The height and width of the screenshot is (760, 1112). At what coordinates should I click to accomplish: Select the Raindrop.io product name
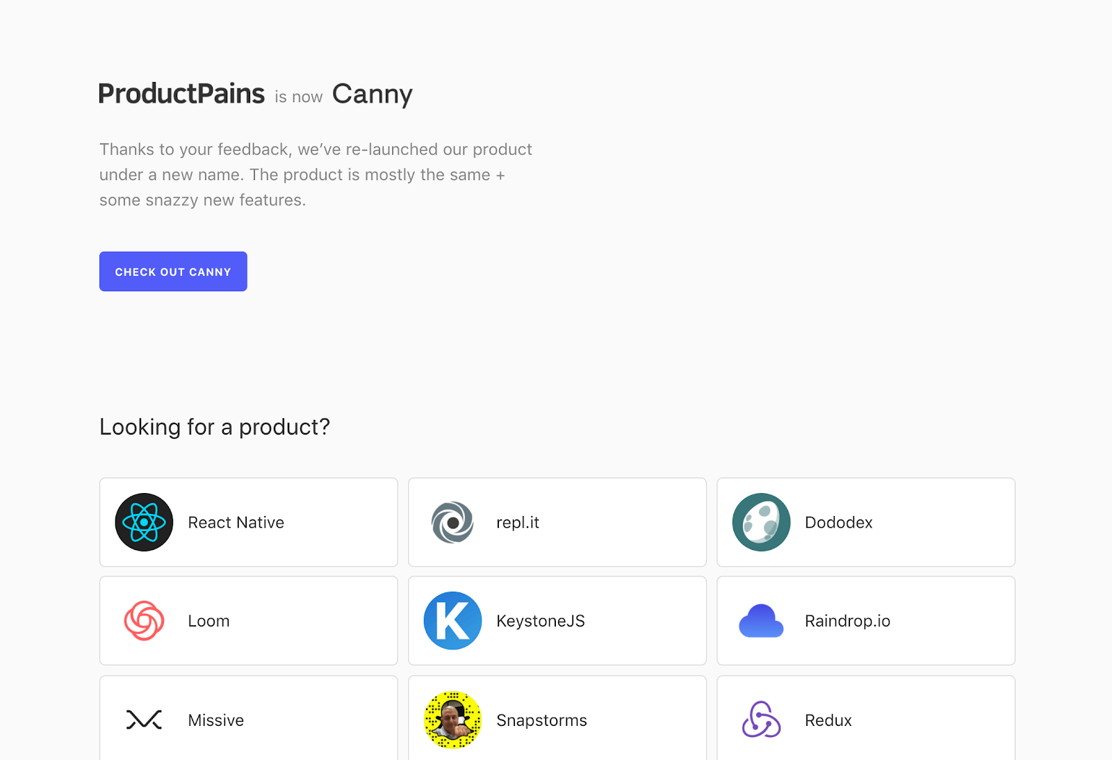(847, 621)
